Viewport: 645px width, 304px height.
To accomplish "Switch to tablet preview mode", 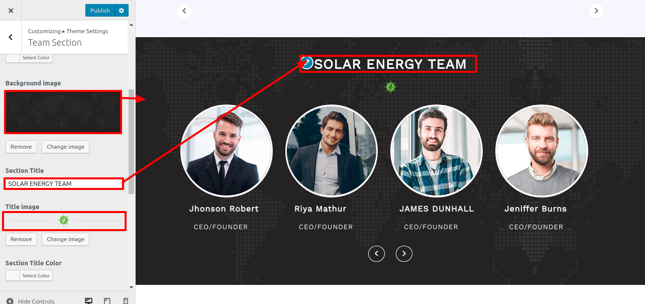I will tap(107, 300).
